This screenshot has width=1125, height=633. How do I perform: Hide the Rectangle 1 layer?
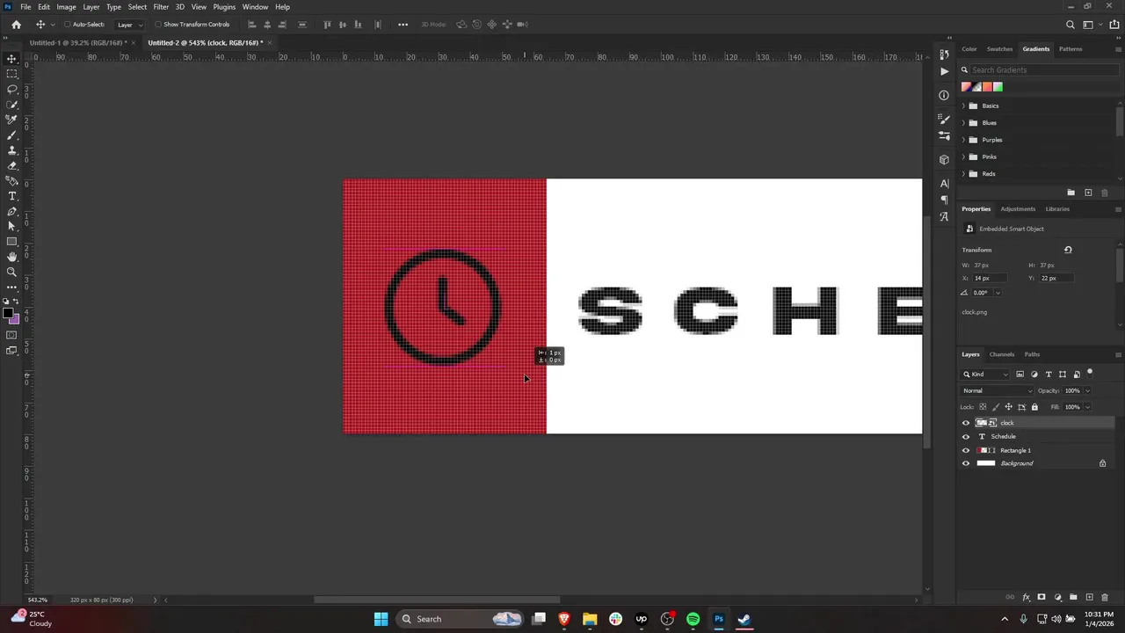pyautogui.click(x=966, y=450)
